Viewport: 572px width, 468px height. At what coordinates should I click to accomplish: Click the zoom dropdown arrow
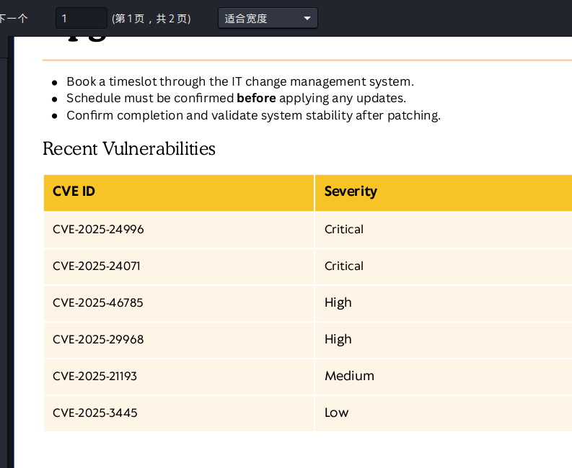pyautogui.click(x=307, y=18)
